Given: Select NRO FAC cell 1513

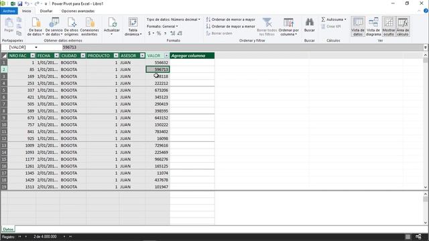Looking at the screenshot, I should pyautogui.click(x=22, y=187).
